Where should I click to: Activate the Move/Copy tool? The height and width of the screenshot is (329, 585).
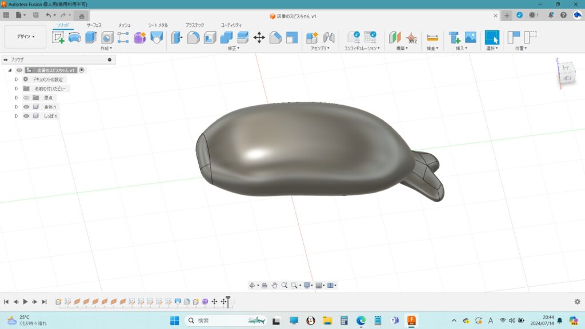pyautogui.click(x=259, y=38)
